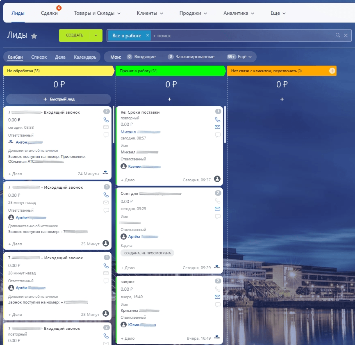Click СОЗДАНА, НЕ ПРОСМОТРЕНА task badge

click(148, 253)
